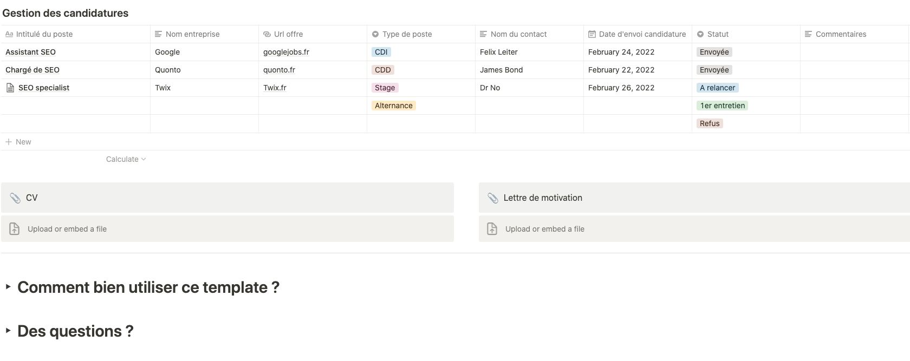
Task: Open the quonto.fr offer link
Action: point(279,70)
